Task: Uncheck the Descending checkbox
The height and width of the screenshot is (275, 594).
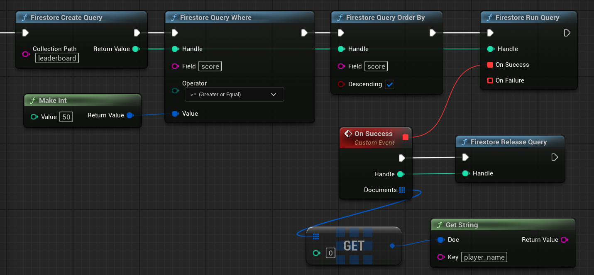Action: [x=389, y=84]
